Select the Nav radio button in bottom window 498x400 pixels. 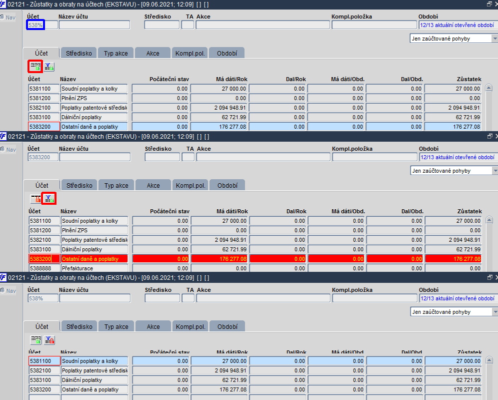(x=2, y=291)
